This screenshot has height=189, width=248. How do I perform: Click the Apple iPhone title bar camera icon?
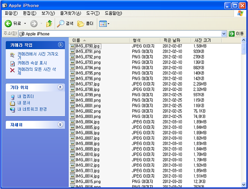pos(5,6)
